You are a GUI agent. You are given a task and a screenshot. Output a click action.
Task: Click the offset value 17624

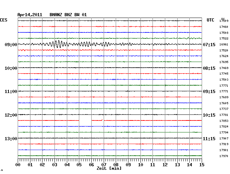point(224,56)
